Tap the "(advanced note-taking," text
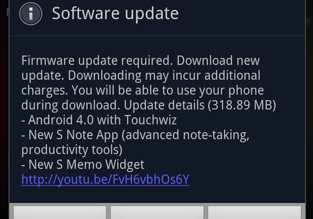Image resolution: width=313 pixels, height=219 pixels. [x=185, y=135]
